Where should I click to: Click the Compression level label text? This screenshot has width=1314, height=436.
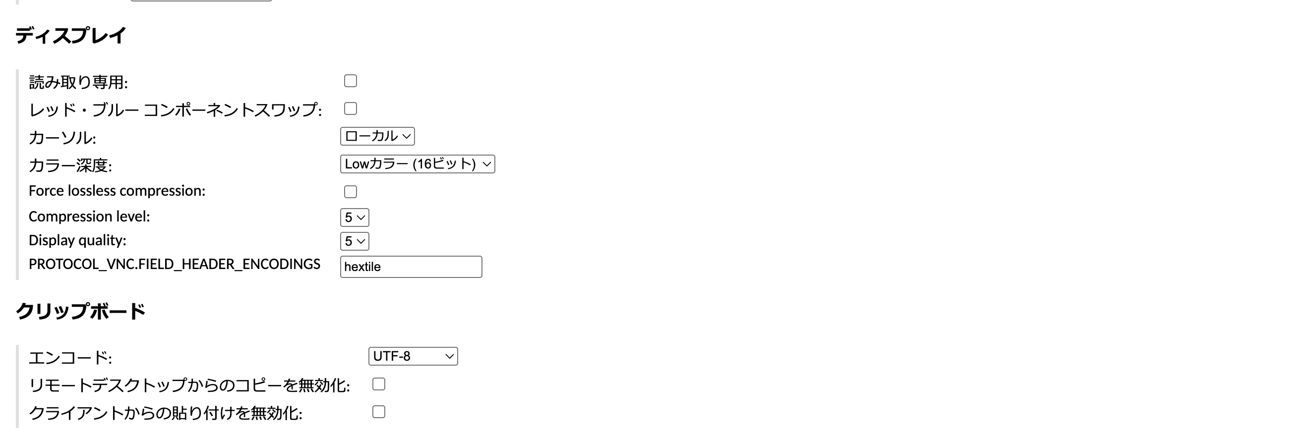(89, 217)
